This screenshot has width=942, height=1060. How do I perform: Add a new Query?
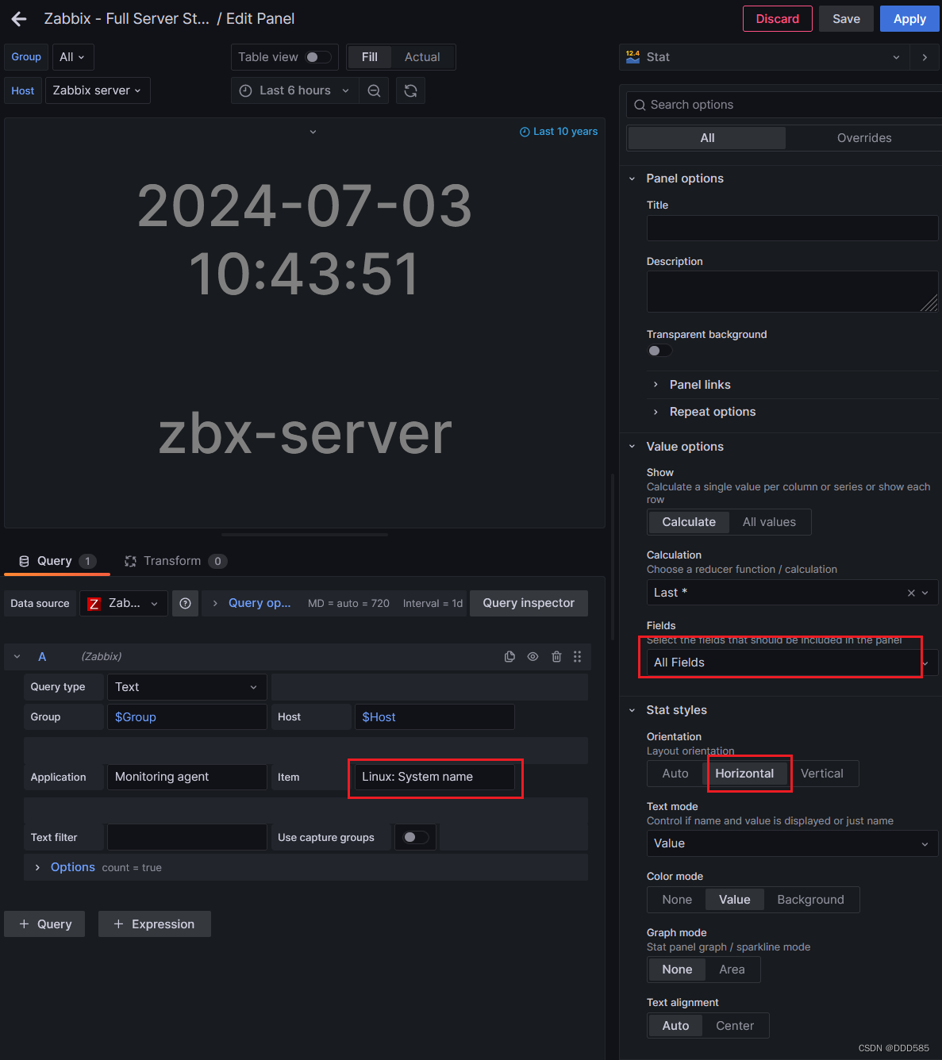tap(44, 924)
